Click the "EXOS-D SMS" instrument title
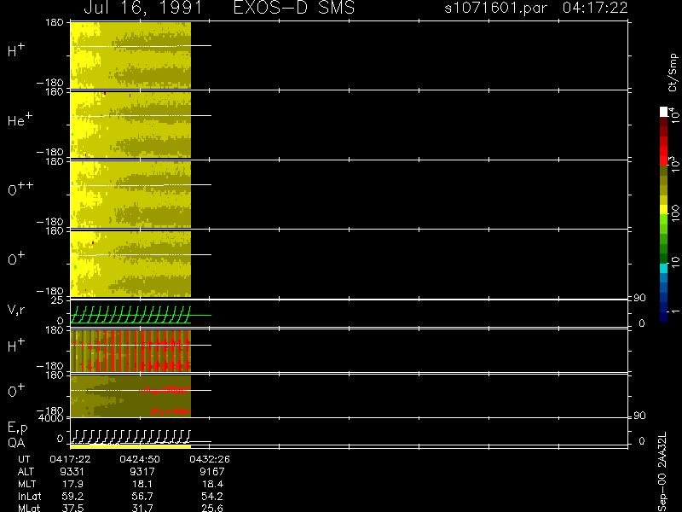The width and height of the screenshot is (682, 512). (x=294, y=8)
